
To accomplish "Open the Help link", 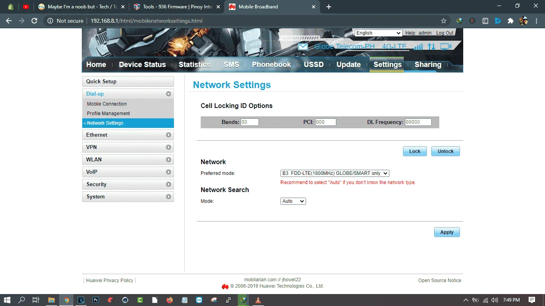I will click(x=410, y=33).
